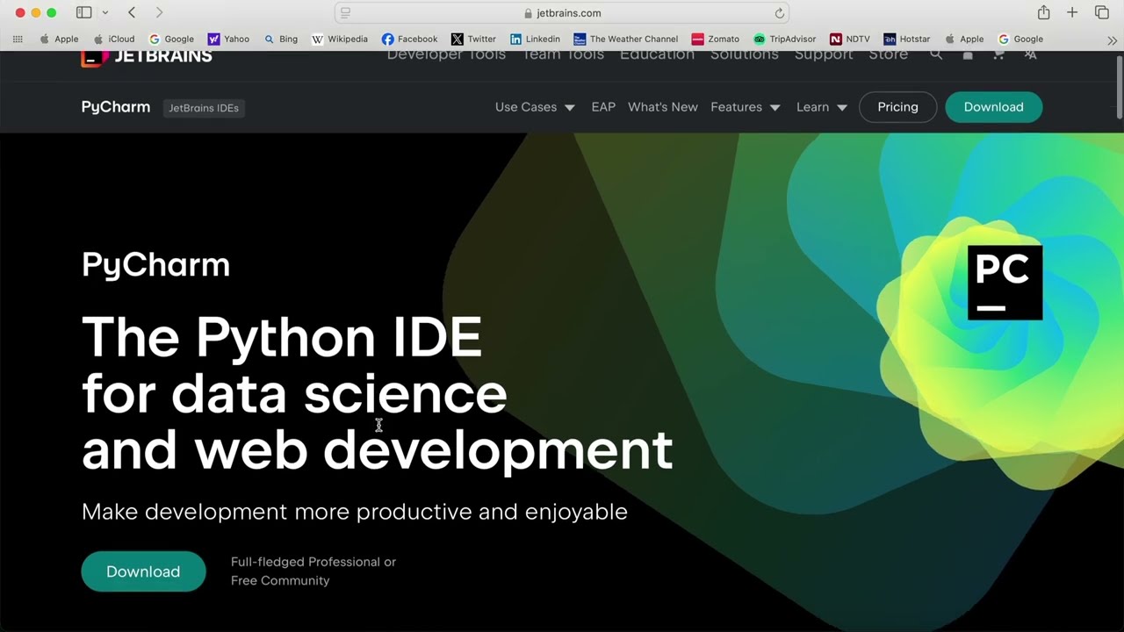1124x632 pixels.
Task: Open the Apple bookmark after Hotstar
Action: 964,39
